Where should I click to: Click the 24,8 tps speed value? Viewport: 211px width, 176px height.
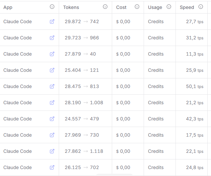[x=195, y=167]
